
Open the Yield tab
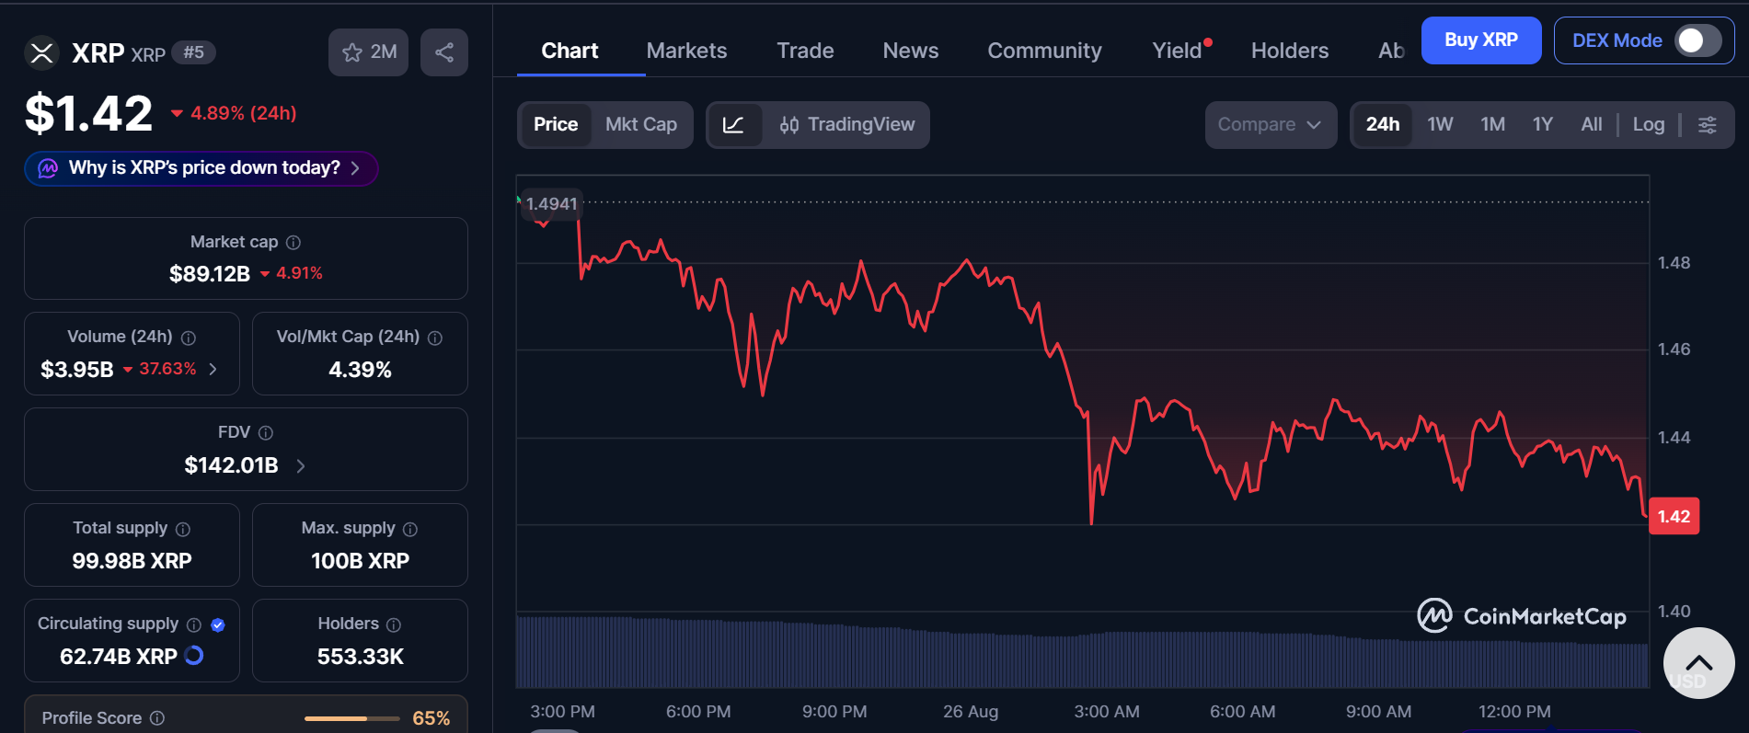[x=1179, y=51]
